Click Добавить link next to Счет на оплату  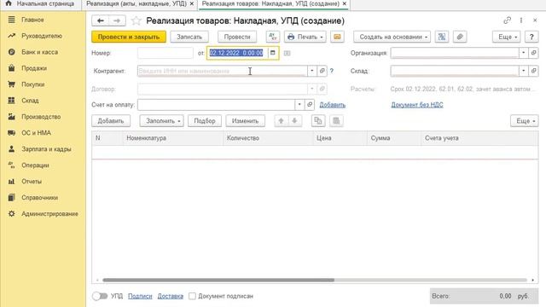click(333, 105)
